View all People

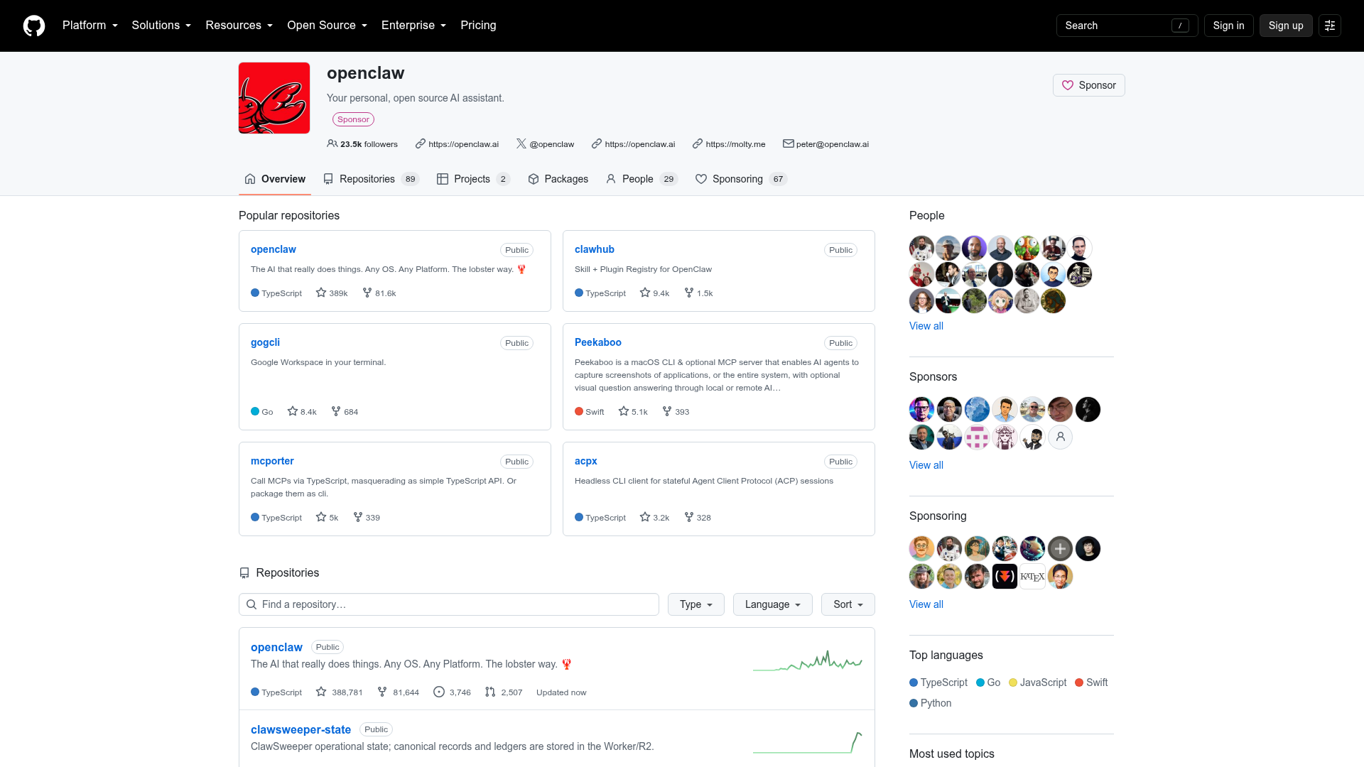(926, 326)
